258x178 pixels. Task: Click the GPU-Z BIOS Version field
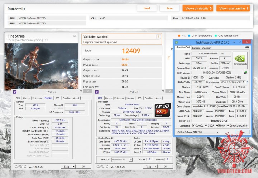point(217,73)
